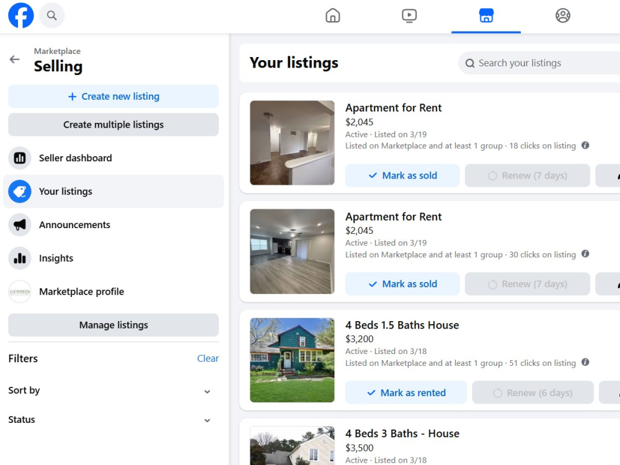Click the Marketplace profile avatar icon

pyautogui.click(x=20, y=292)
